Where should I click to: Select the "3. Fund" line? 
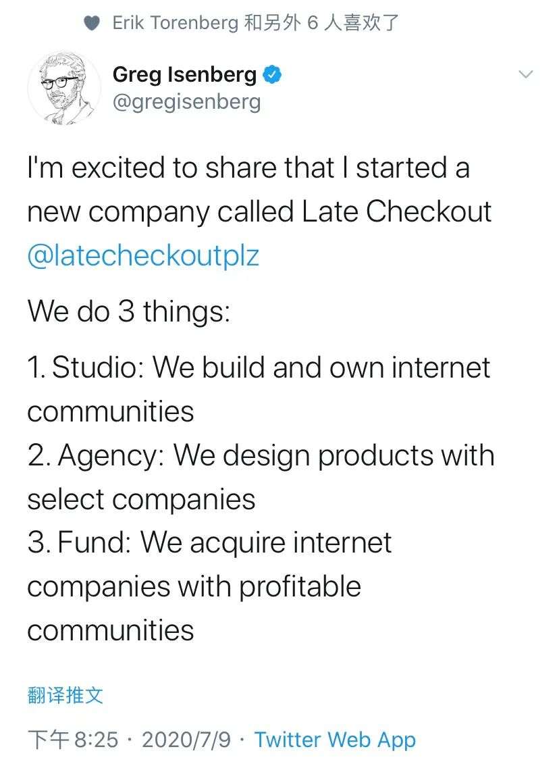209,543
